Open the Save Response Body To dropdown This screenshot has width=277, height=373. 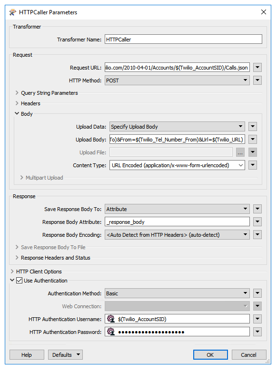[177, 209]
